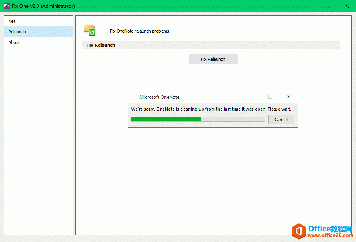Select Relaunch in the left sidebar
Screen dimensions: 356x242
pos(38,32)
